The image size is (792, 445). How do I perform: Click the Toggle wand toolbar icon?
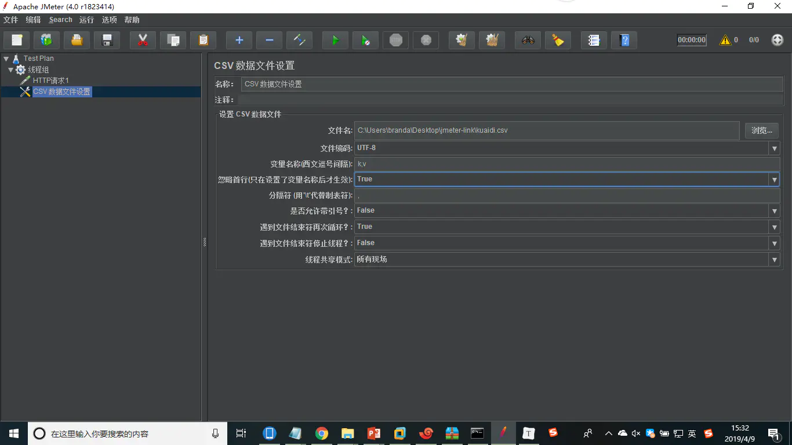(299, 40)
